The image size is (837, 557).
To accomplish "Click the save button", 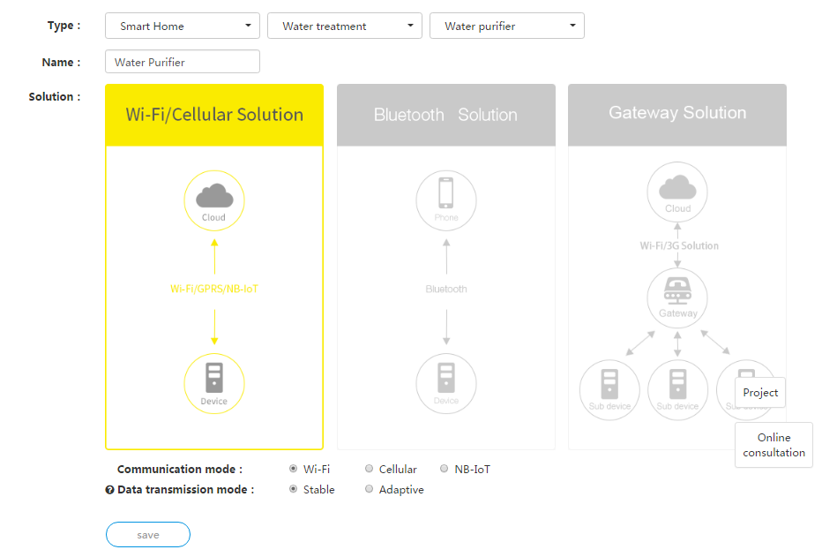I will [147, 534].
